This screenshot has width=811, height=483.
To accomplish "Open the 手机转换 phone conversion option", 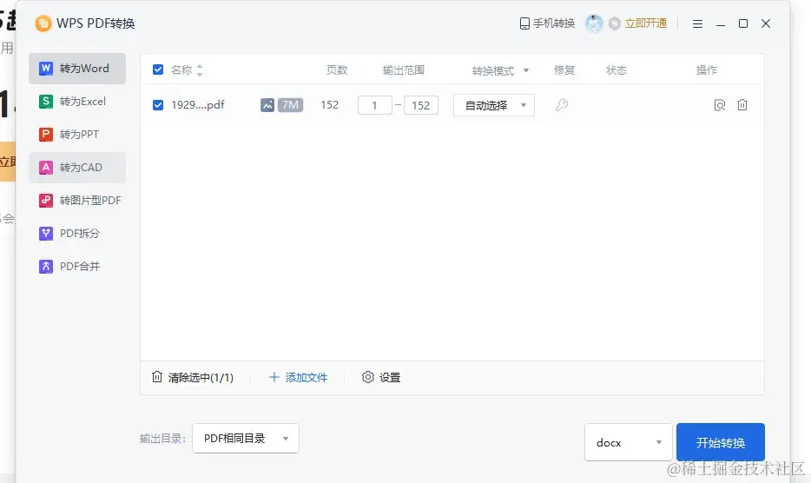I will point(547,23).
